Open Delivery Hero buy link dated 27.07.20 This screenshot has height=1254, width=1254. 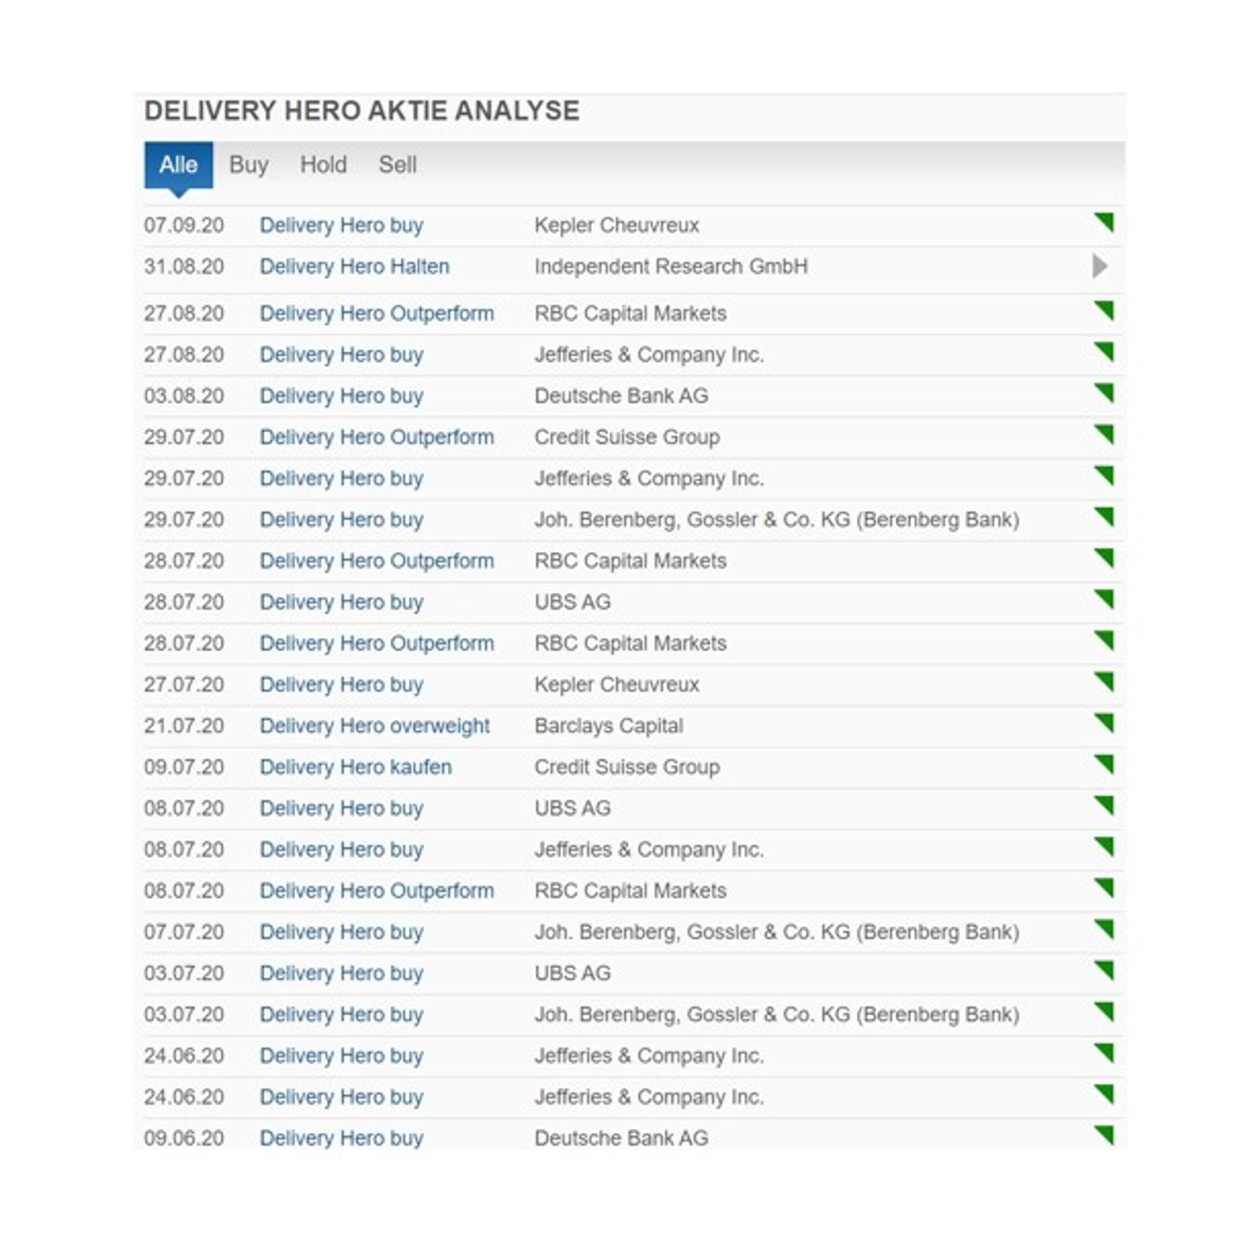click(341, 685)
